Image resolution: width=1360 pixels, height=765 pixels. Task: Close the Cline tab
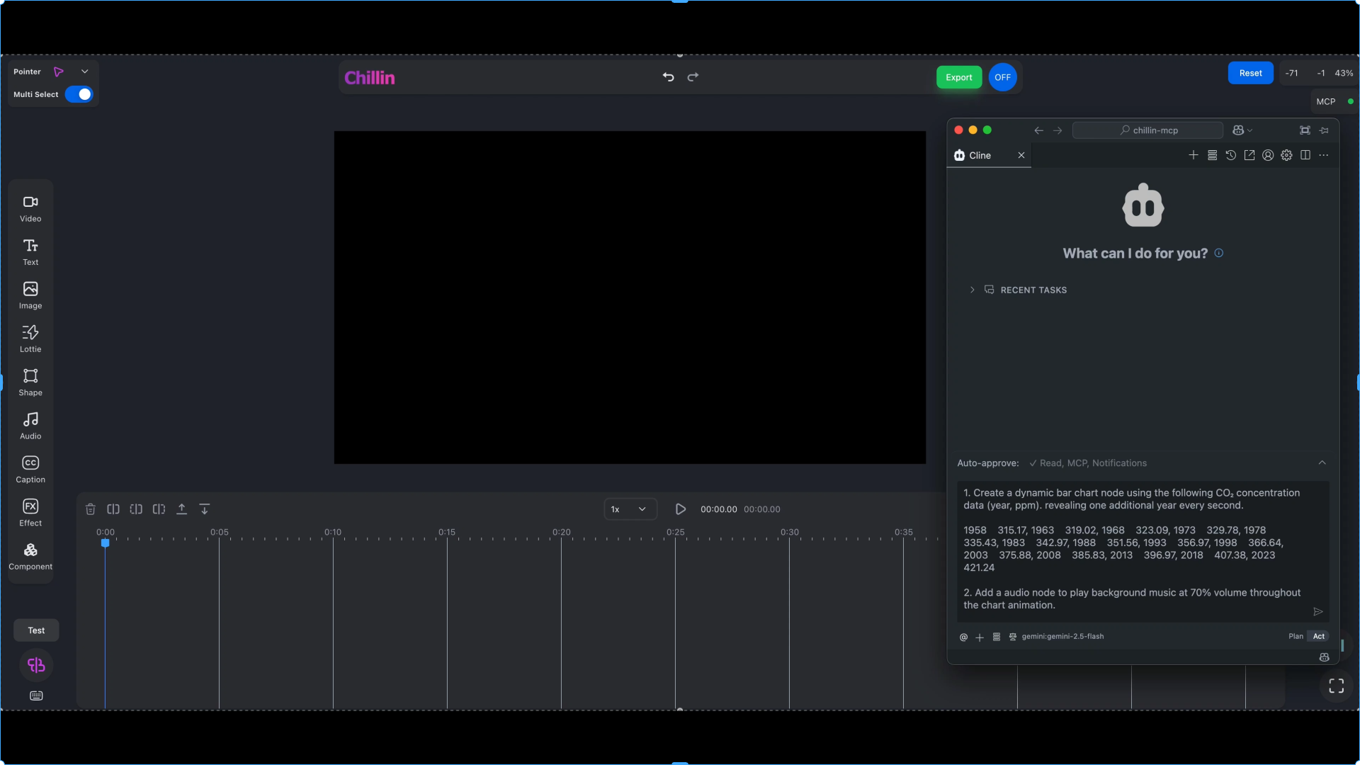coord(1021,155)
